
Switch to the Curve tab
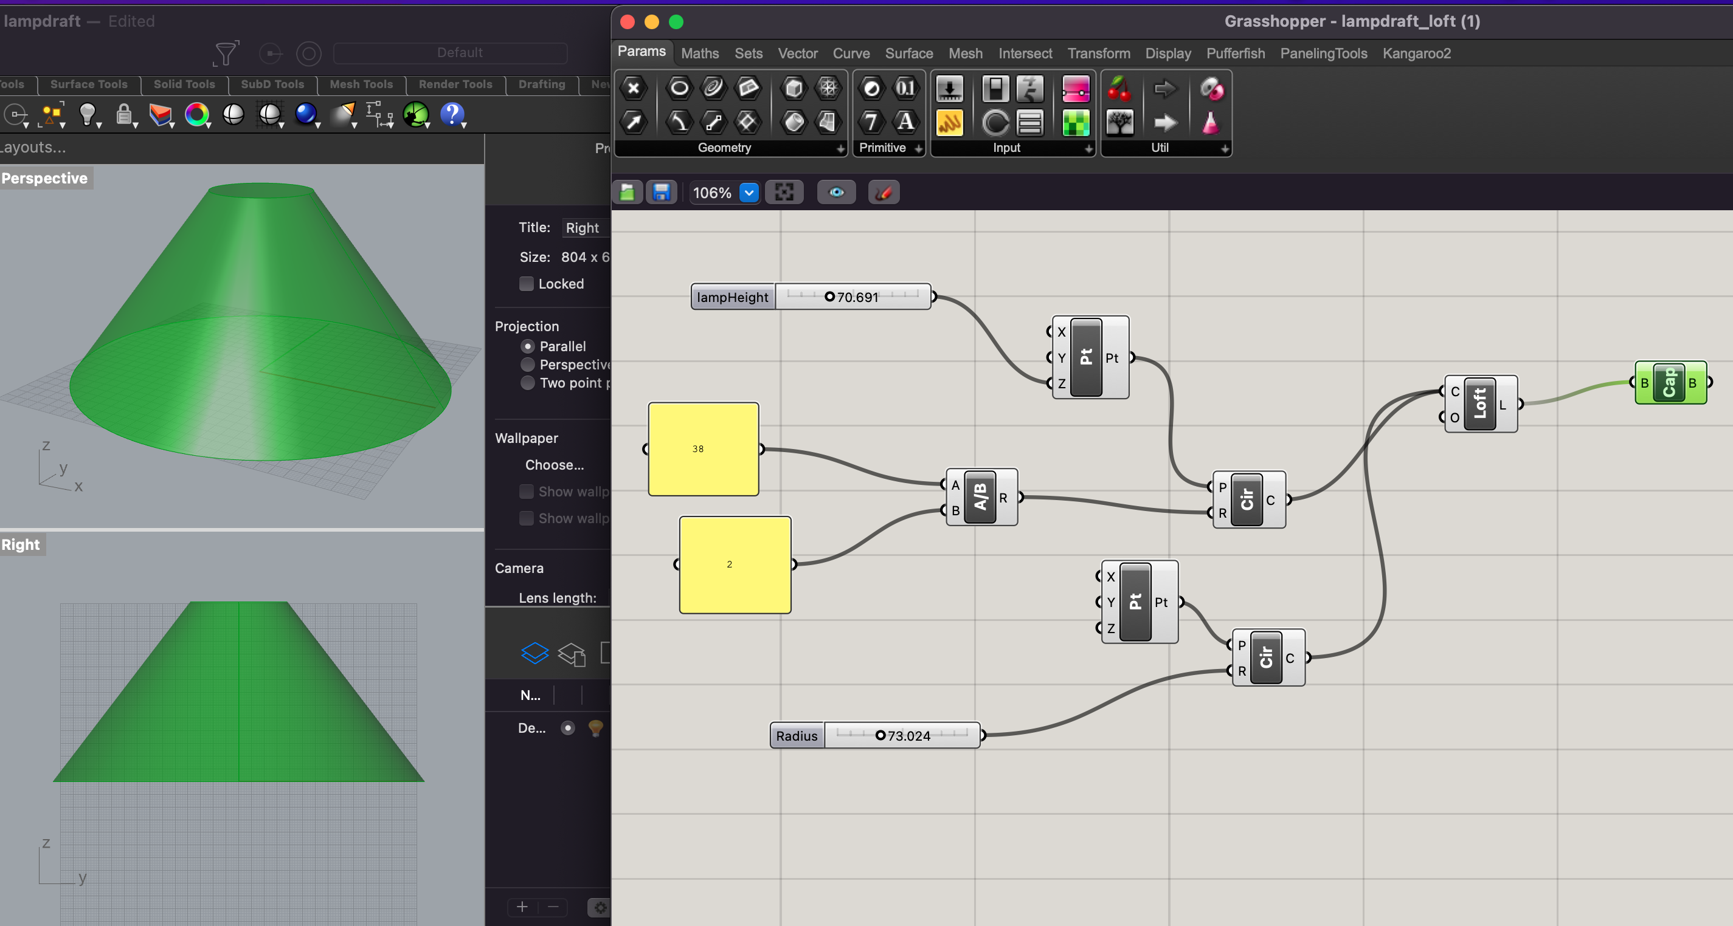point(850,53)
